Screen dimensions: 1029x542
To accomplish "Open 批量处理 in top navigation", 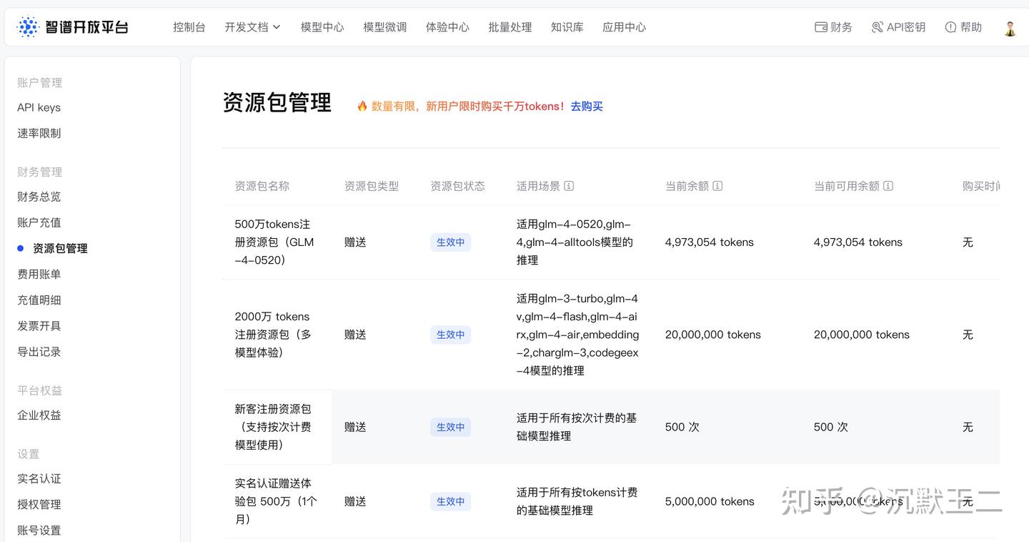I will [x=510, y=27].
